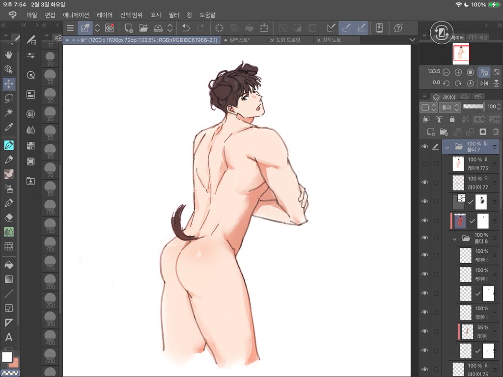Click the Scale/Rotate transform icon
The height and width of the screenshot is (377, 503).
tap(264, 28)
